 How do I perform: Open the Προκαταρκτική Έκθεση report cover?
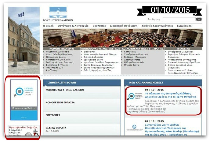tap(24, 100)
